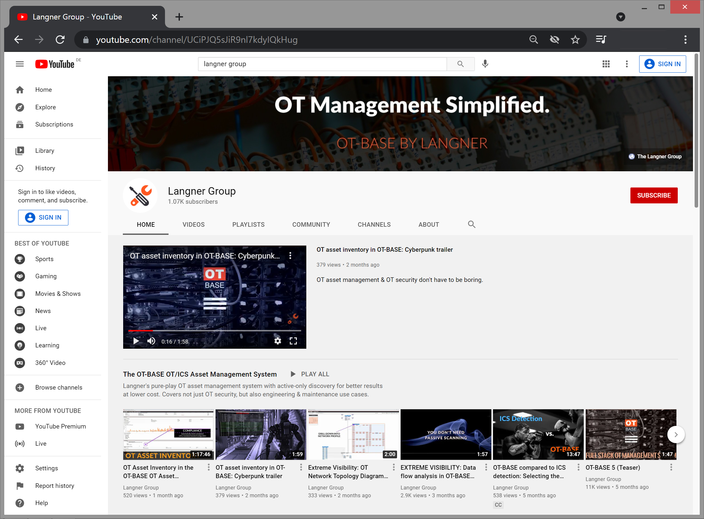Switch to the CHANNELS tab
Viewport: 704px width, 519px height.
point(374,224)
